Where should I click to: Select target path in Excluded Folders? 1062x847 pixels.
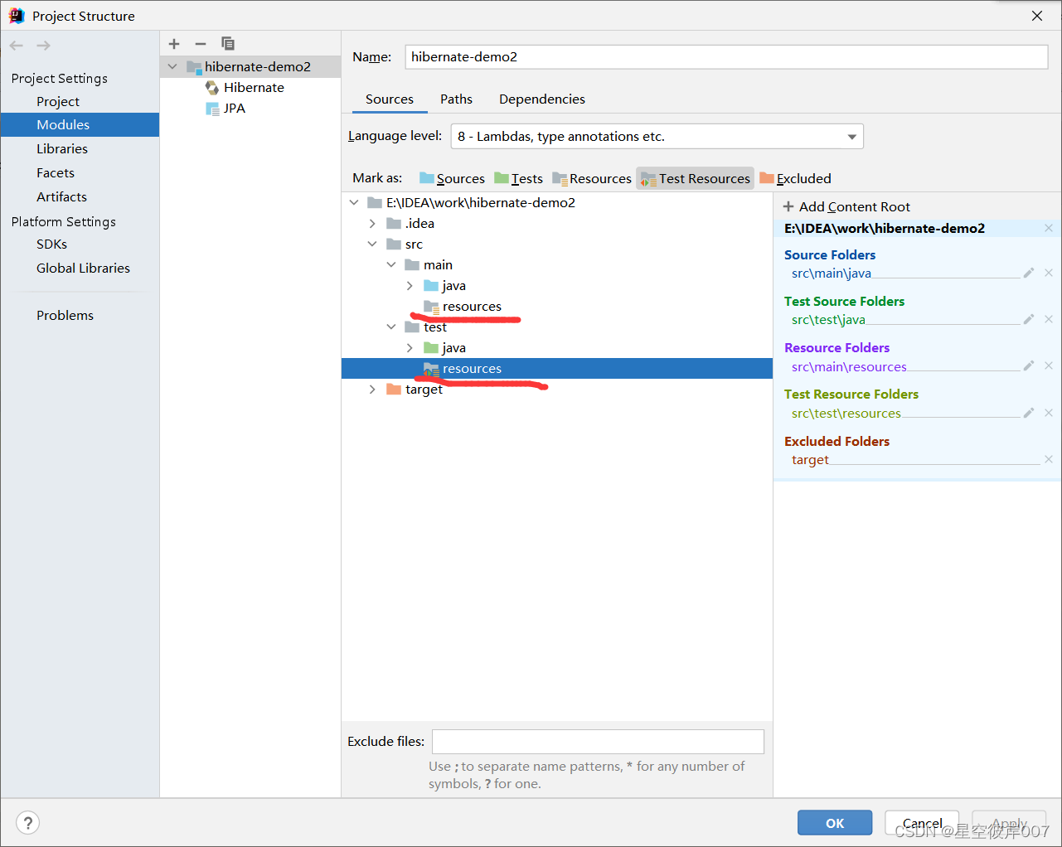point(810,459)
